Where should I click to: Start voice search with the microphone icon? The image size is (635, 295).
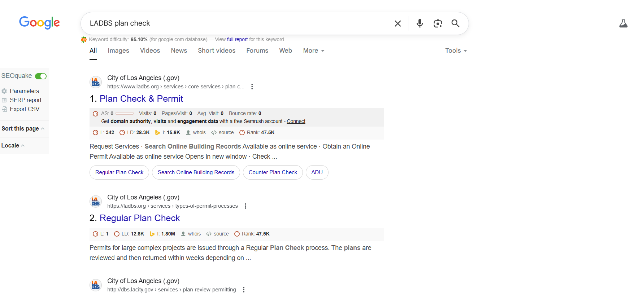click(x=419, y=23)
